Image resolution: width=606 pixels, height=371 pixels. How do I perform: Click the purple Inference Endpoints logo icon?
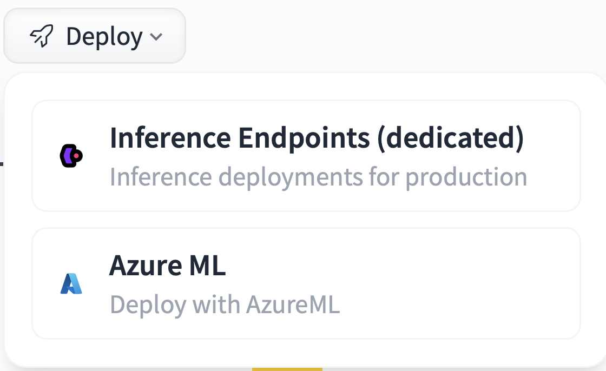[71, 156]
